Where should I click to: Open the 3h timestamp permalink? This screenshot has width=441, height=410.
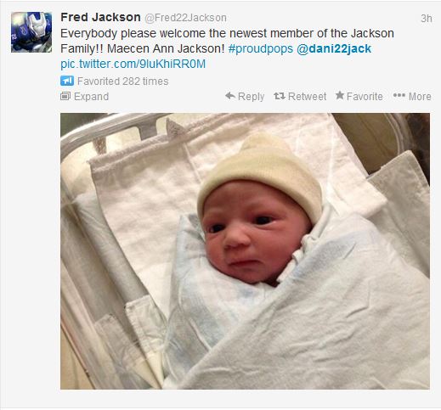tap(427, 19)
